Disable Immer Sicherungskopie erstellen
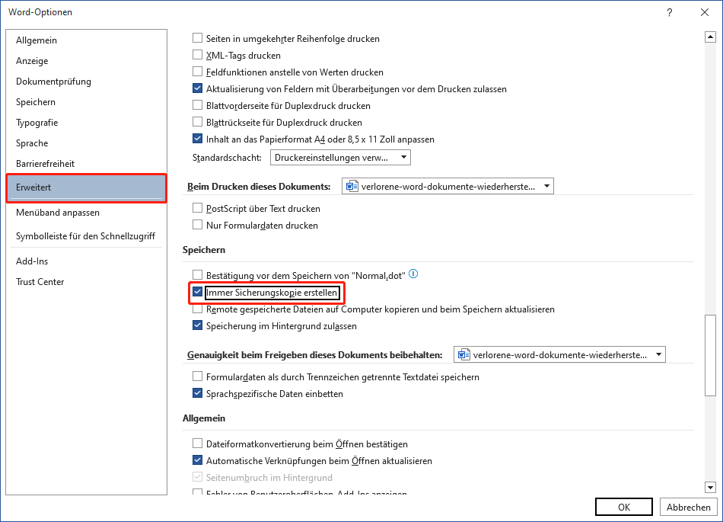 pyautogui.click(x=197, y=292)
